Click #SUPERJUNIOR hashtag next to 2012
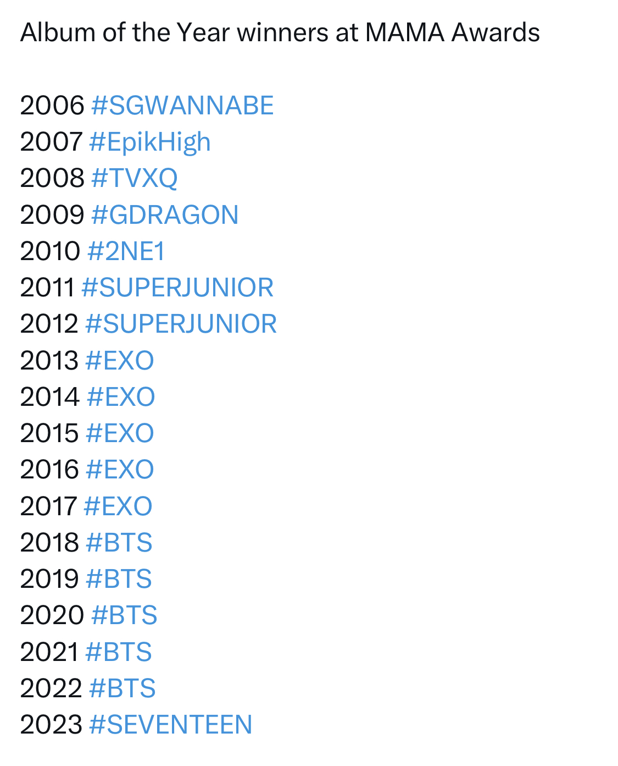Viewport: 618px width, 766px height. pyautogui.click(x=181, y=323)
